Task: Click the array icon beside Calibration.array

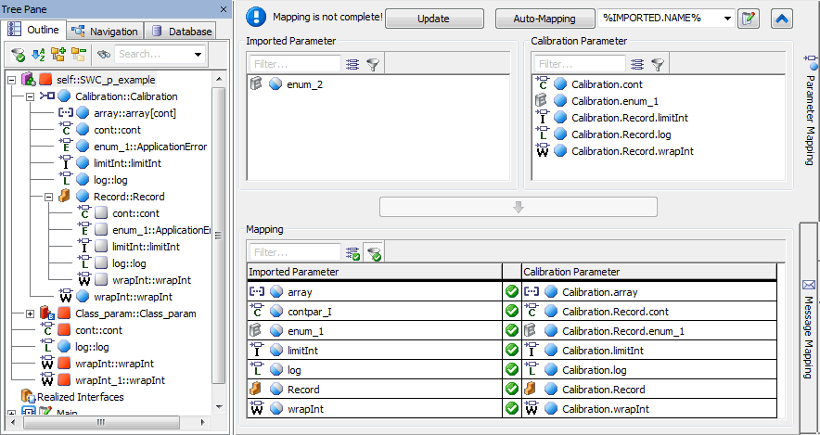Action: click(532, 292)
